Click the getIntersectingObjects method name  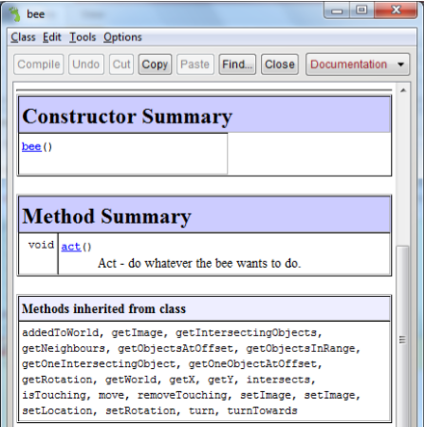pos(246,333)
